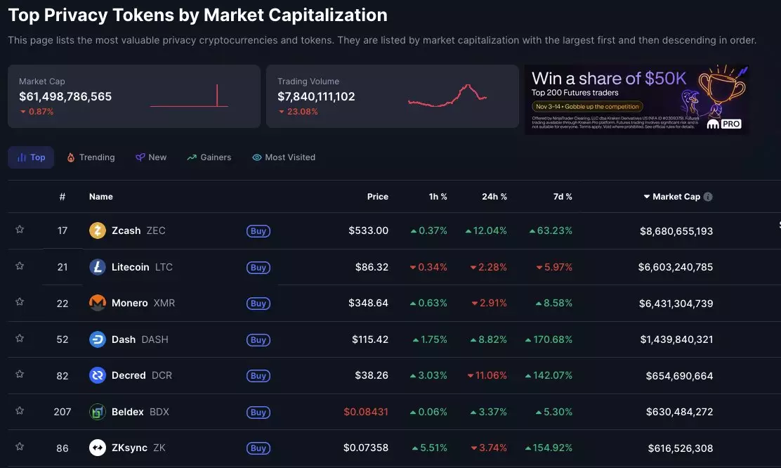Viewport: 781px width, 468px height.
Task: Click the Beldex coin logo icon
Action: (98, 412)
